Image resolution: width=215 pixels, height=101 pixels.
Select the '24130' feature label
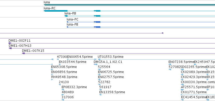tap(64, 82)
